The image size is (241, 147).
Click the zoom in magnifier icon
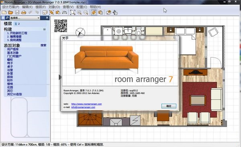coord(79,12)
